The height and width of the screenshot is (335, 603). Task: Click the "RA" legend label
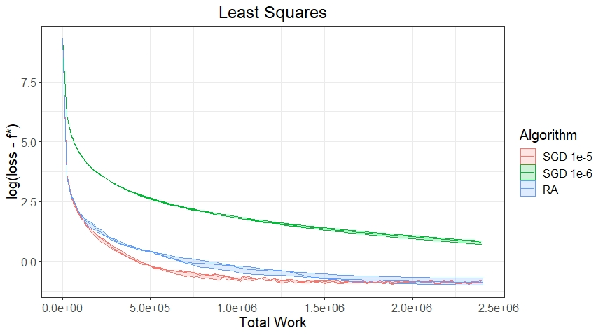550,190
